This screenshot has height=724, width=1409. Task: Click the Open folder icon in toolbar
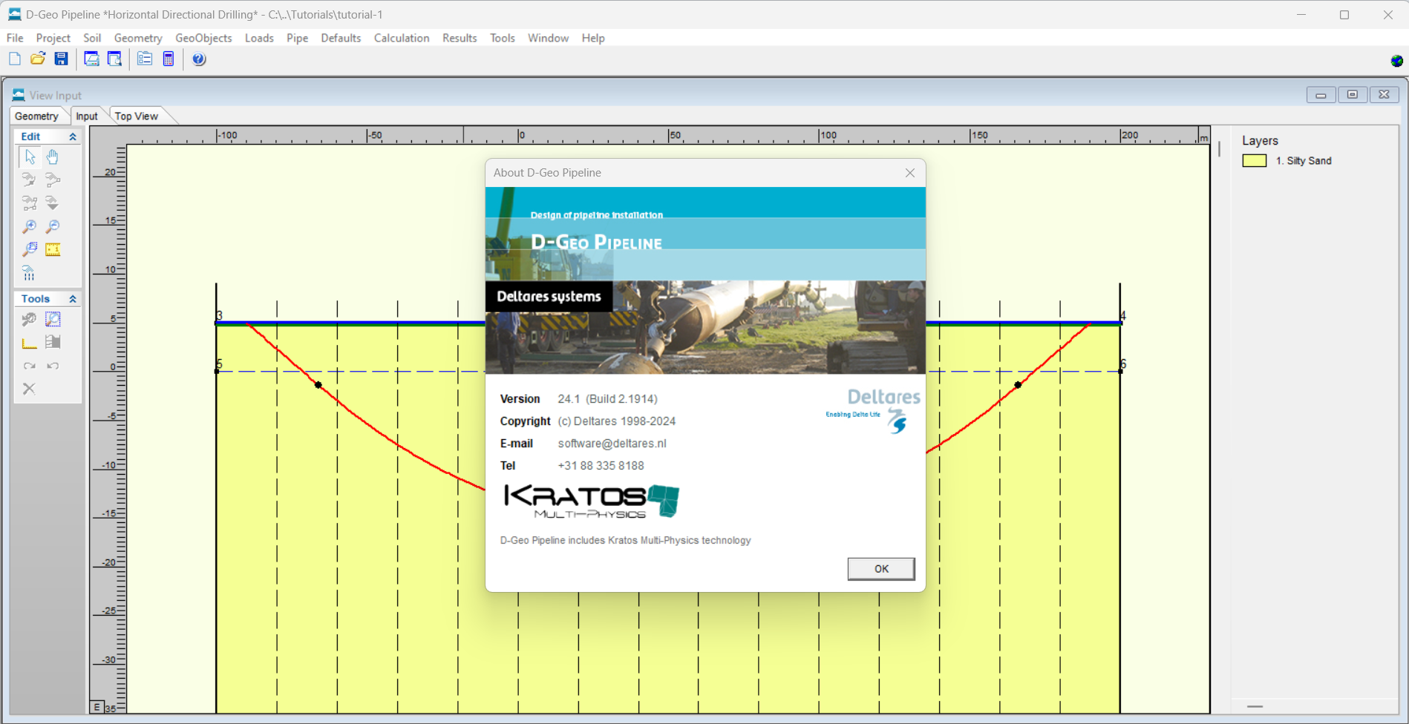[38, 59]
